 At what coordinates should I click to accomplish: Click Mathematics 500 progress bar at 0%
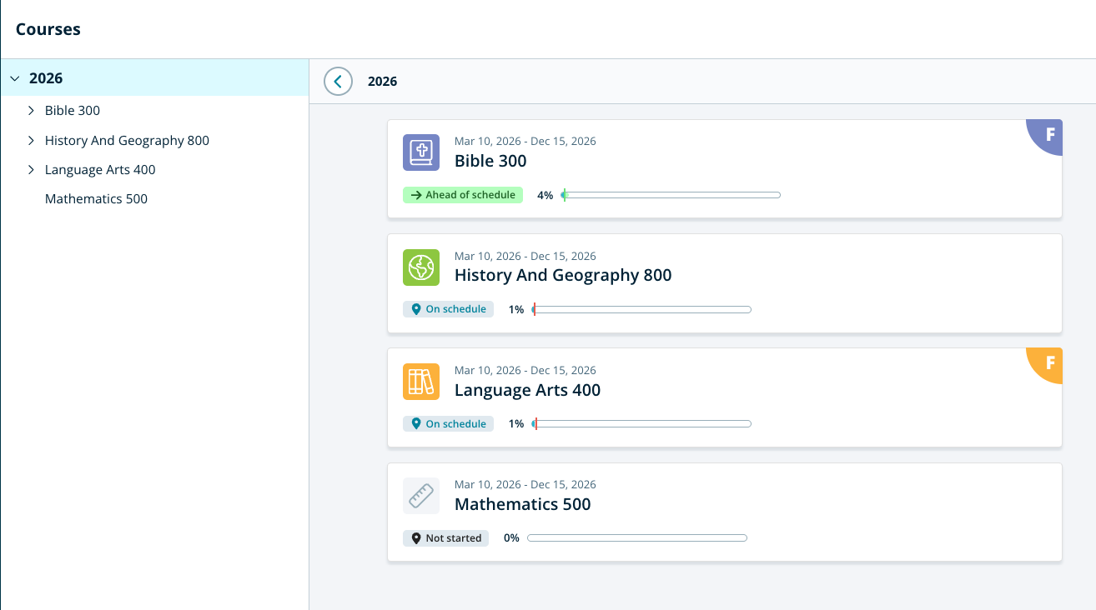[x=636, y=537]
